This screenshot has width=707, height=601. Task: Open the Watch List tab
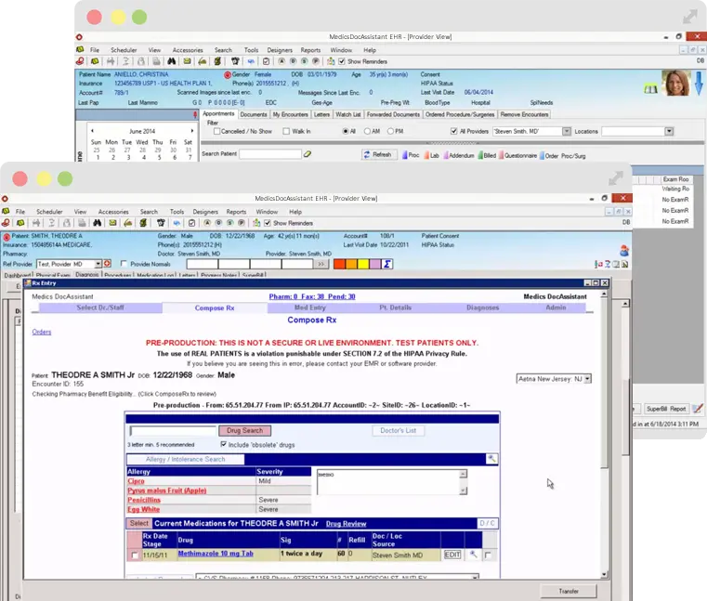click(x=347, y=114)
